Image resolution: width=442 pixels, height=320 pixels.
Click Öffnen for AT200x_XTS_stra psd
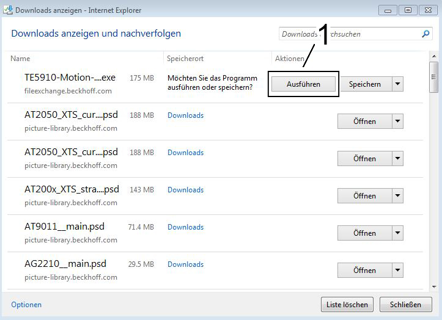364,196
